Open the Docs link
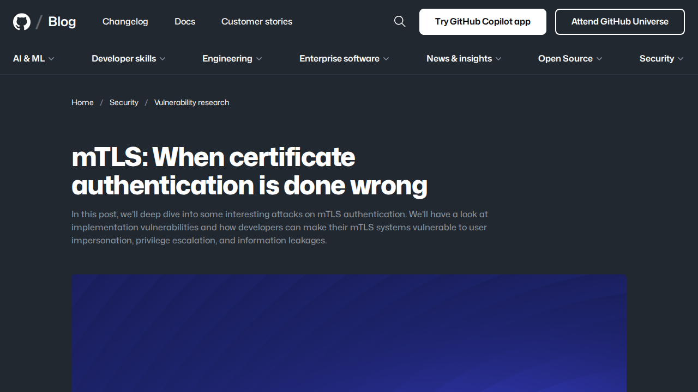 click(185, 21)
